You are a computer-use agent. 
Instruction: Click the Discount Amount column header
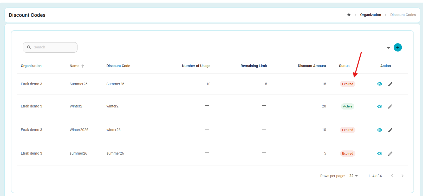coord(312,66)
